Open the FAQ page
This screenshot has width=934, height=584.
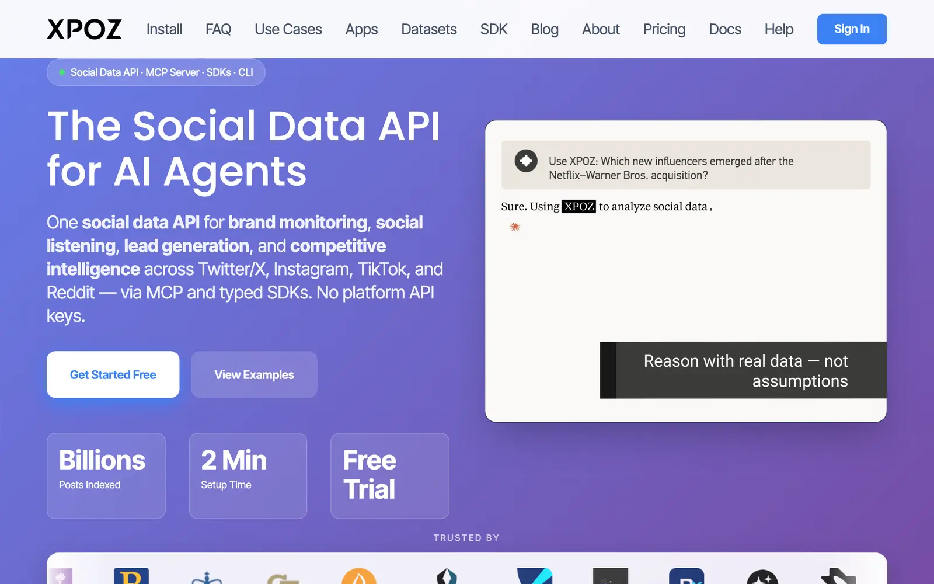218,29
